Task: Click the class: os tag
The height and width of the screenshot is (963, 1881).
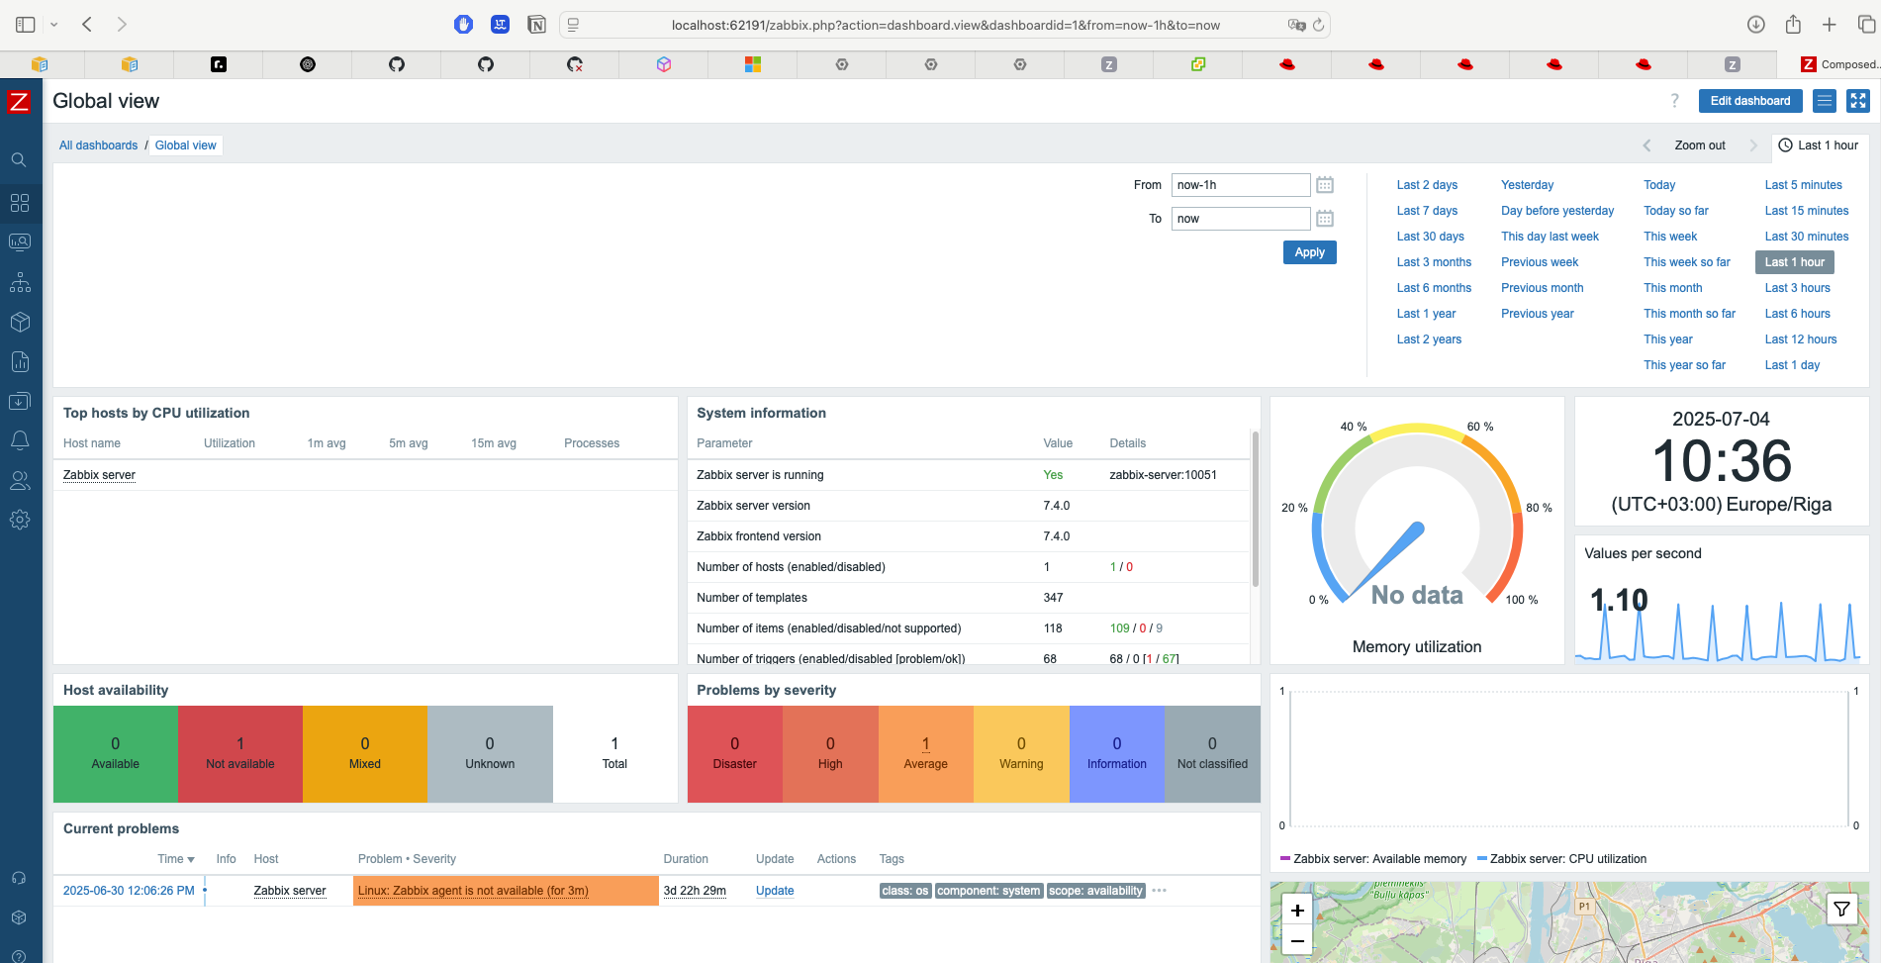Action: tap(905, 891)
